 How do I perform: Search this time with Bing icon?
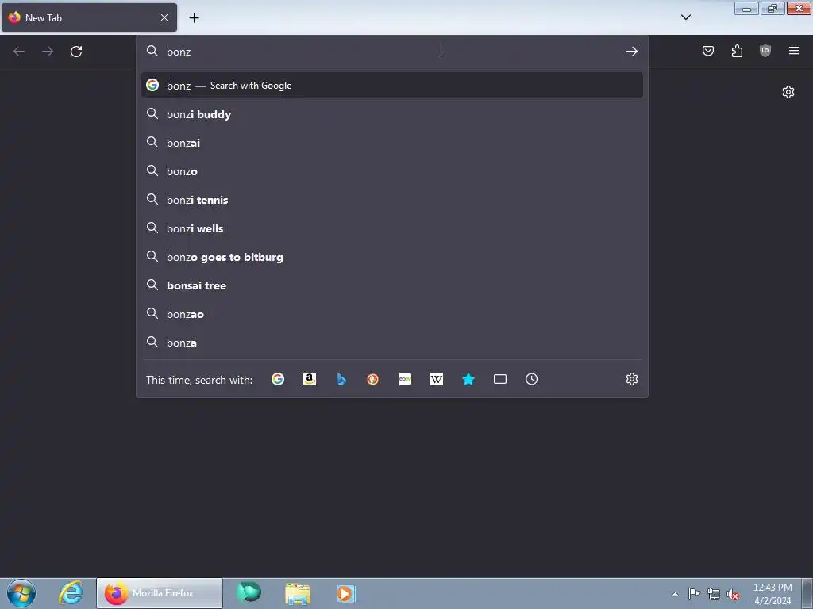[x=341, y=379]
